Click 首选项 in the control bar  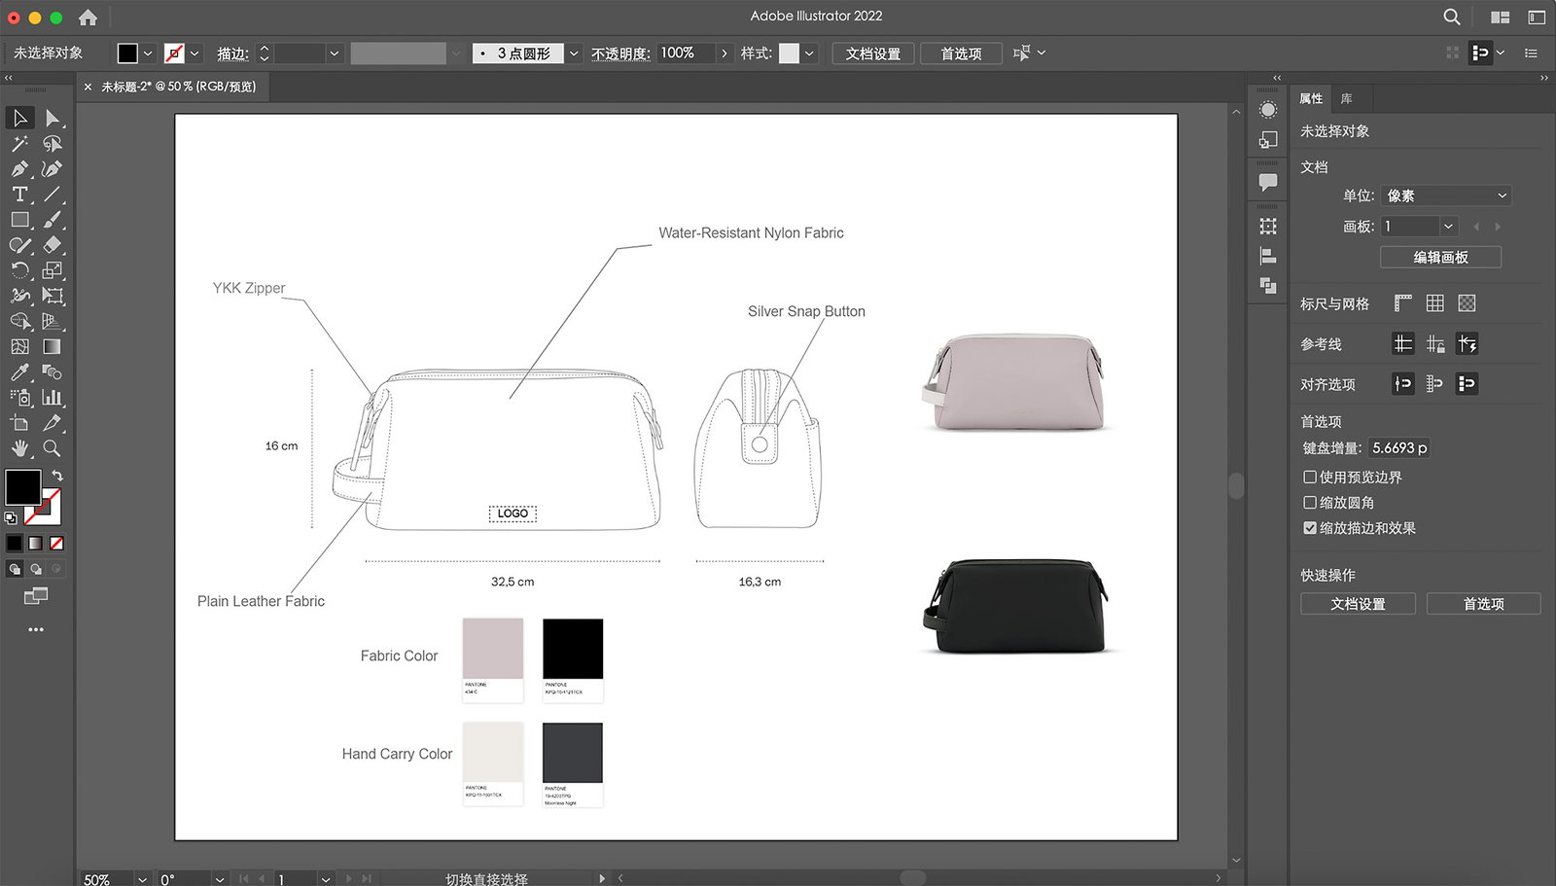(961, 53)
